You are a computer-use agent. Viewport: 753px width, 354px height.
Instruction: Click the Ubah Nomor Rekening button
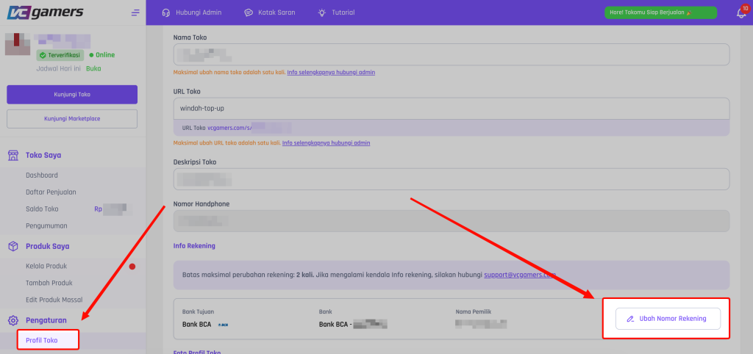coord(667,319)
